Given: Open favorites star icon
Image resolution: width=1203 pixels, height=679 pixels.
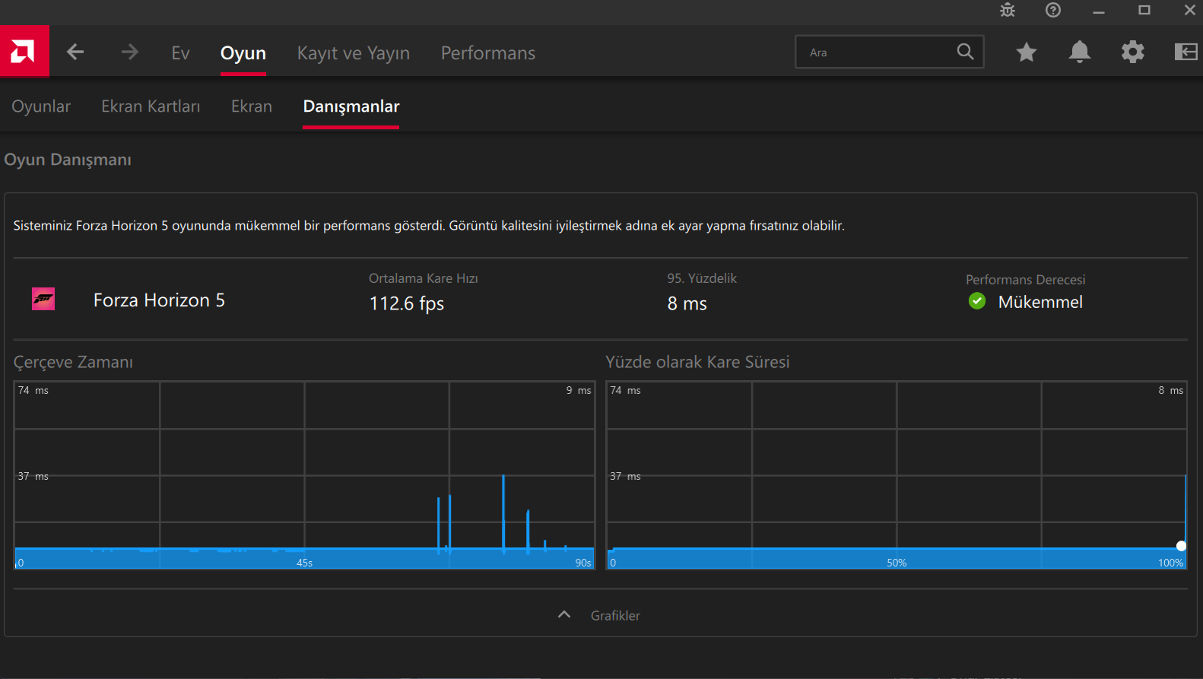Looking at the screenshot, I should tap(1027, 52).
